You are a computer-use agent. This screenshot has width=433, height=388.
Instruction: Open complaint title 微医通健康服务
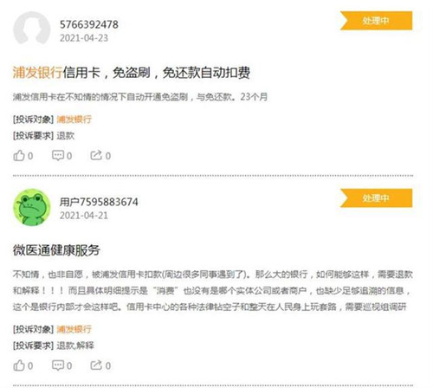(x=56, y=250)
